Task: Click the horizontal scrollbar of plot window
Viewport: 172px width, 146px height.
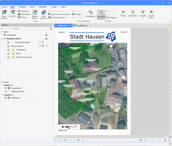Action: [111, 137]
